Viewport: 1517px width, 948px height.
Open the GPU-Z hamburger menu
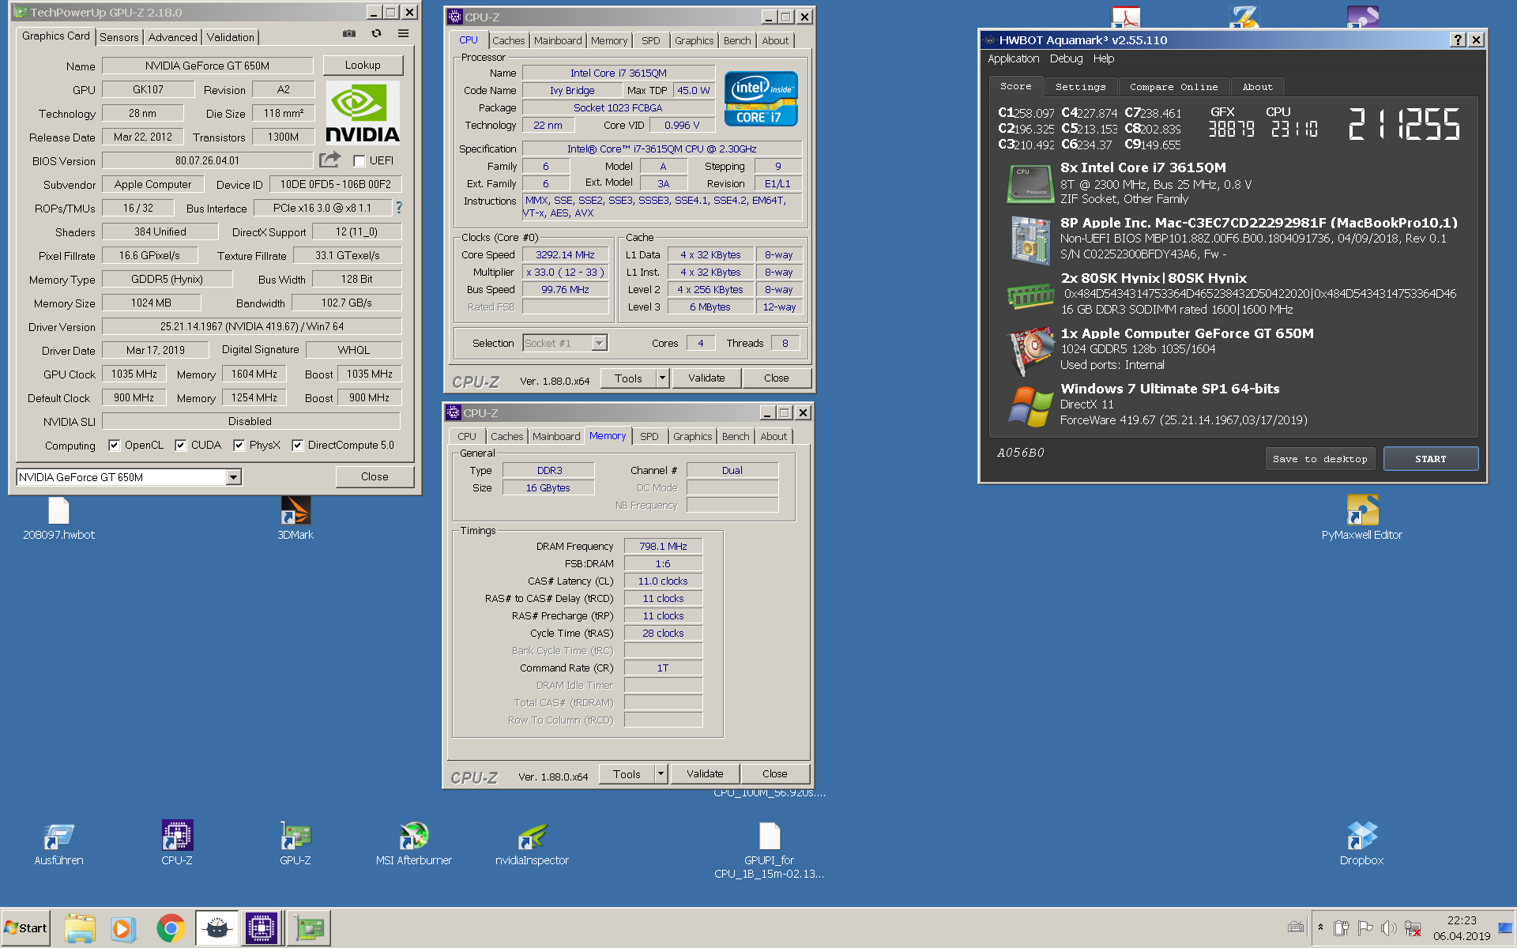[x=403, y=33]
